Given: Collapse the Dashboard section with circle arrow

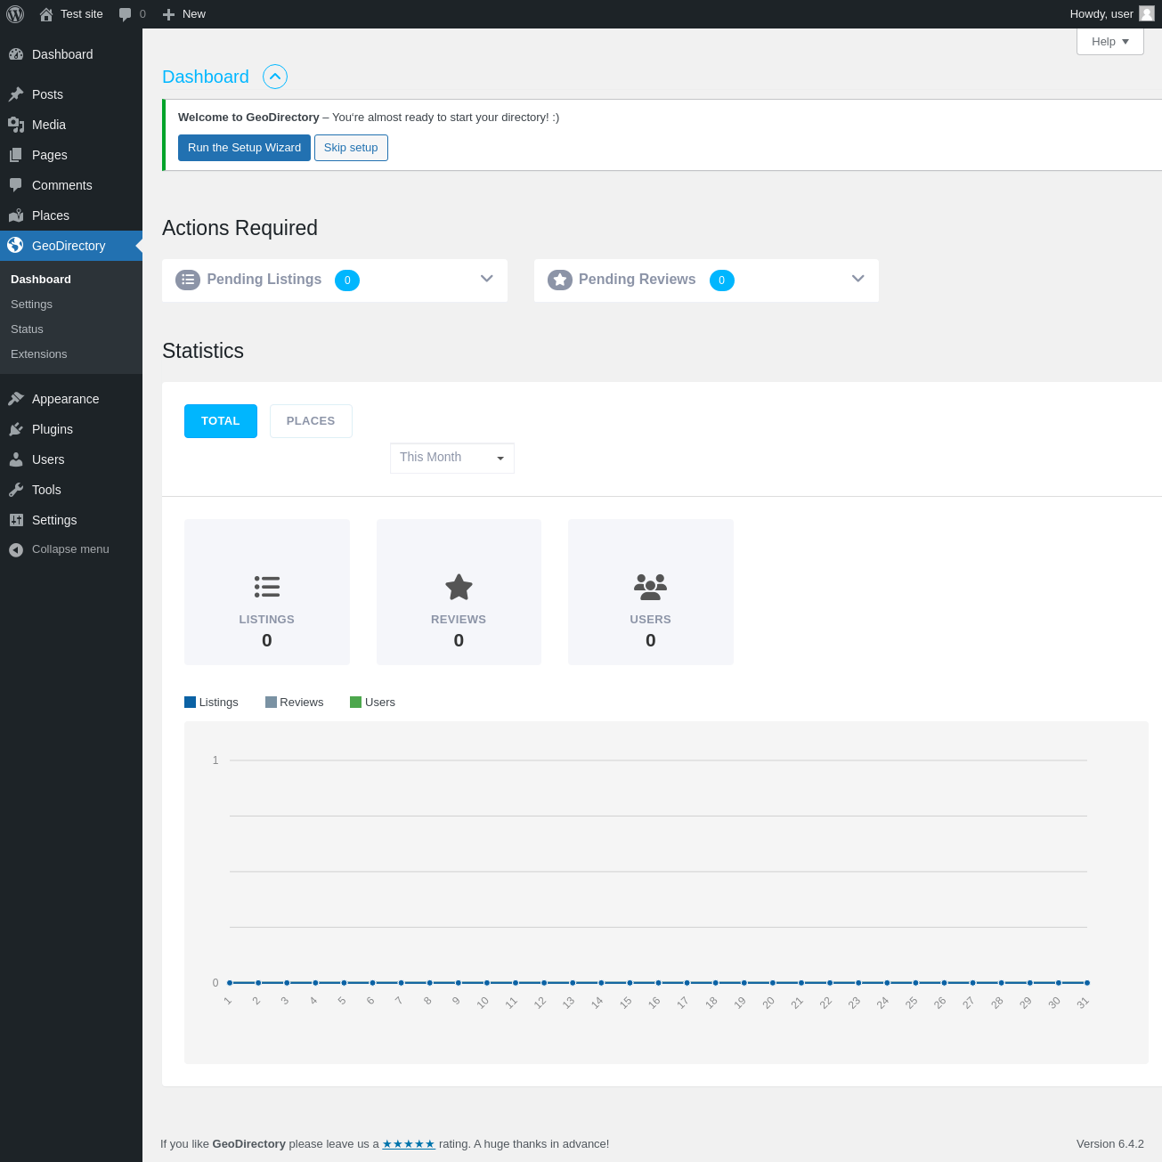Looking at the screenshot, I should coord(275,77).
